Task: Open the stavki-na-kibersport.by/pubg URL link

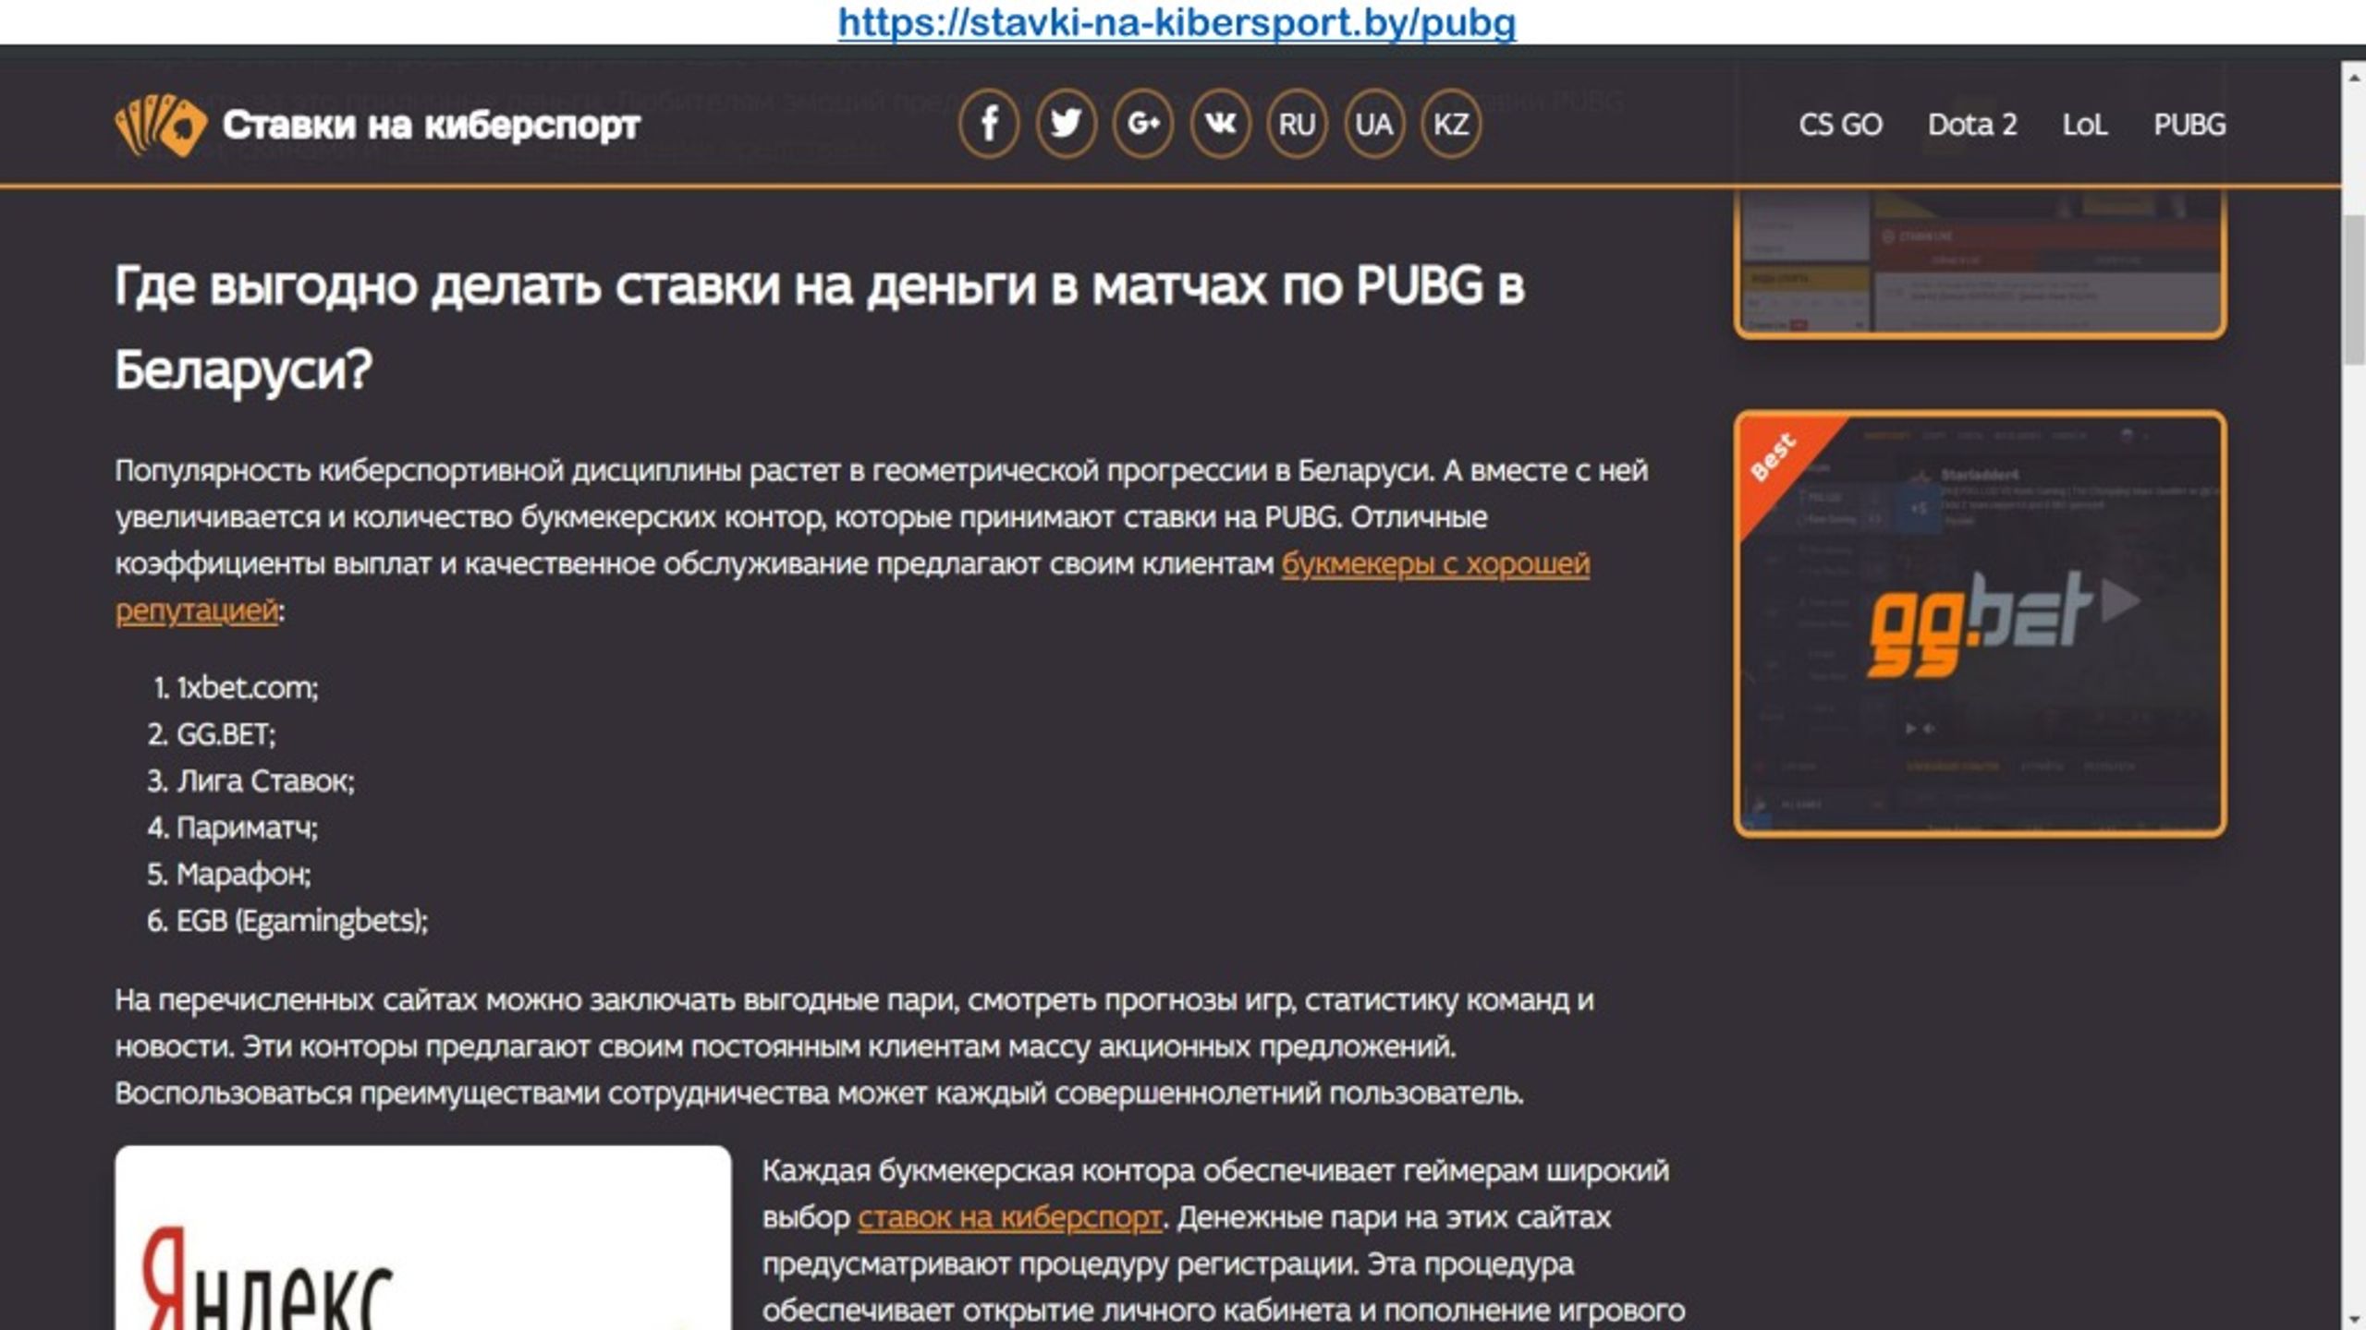Action: point(1177,22)
